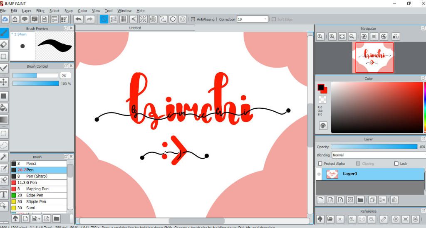Enable the vanishing point snap guide
The image size is (426, 228).
click(134, 19)
